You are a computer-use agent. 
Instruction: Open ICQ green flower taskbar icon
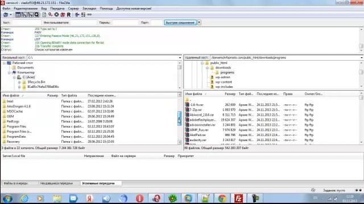tap(172, 198)
